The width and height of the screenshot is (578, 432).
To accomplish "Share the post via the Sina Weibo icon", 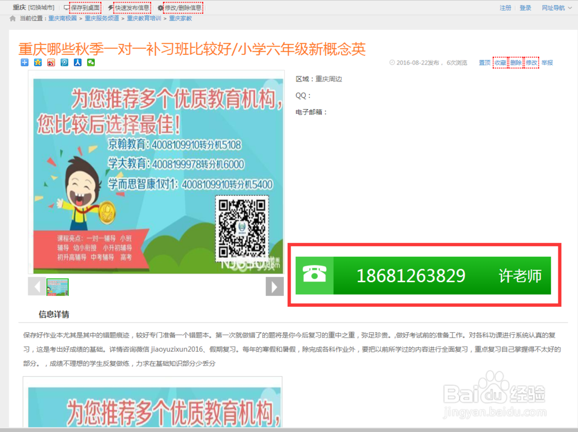I will point(51,62).
